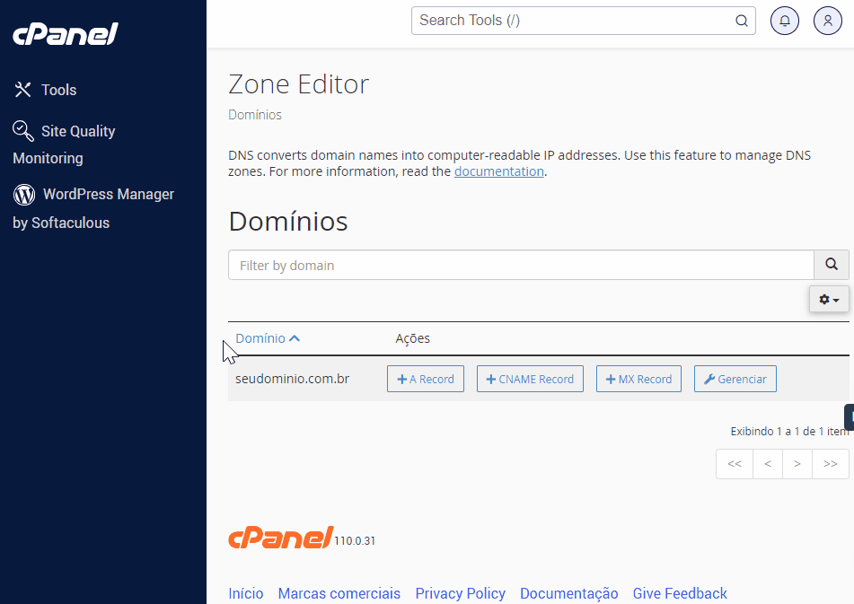Click Gerenciar for seudominio.com.br
Screen dimensions: 854x604
[735, 379]
